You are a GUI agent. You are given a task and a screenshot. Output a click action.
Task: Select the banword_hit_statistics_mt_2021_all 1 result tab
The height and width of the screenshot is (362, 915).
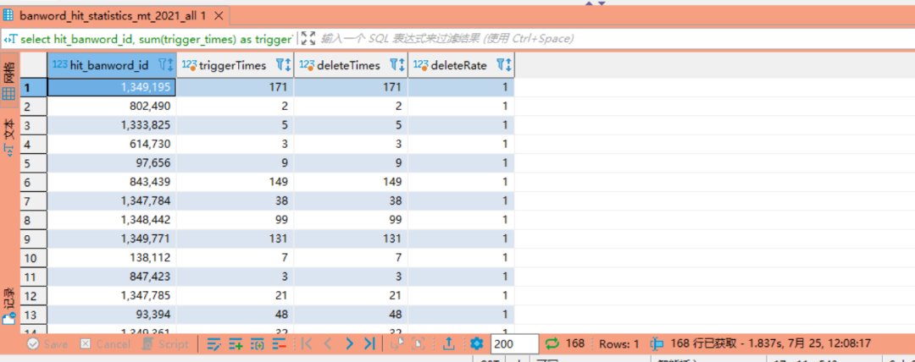tap(114, 15)
